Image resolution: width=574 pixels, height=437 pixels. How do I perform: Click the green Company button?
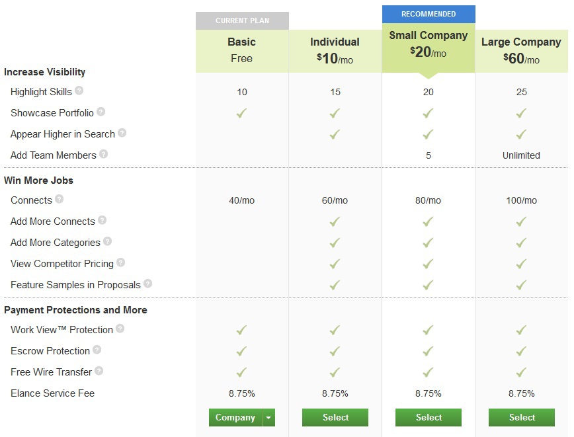[x=235, y=417]
